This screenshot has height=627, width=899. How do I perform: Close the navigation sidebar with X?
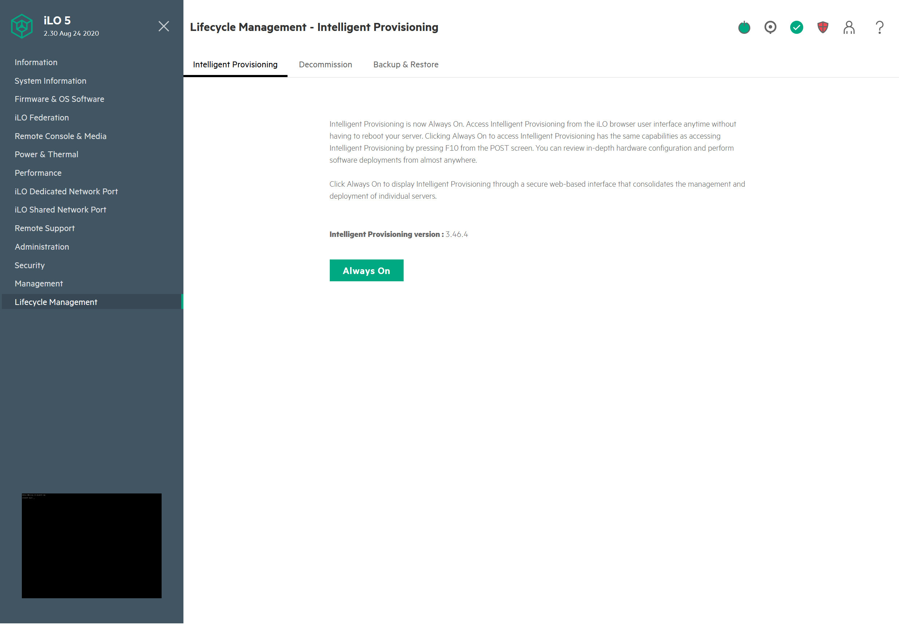tap(164, 26)
